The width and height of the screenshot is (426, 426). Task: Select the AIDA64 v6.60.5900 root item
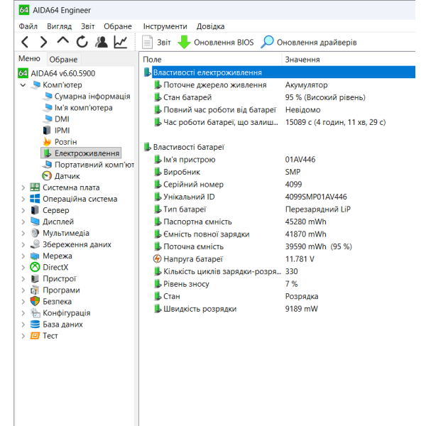[x=57, y=73]
